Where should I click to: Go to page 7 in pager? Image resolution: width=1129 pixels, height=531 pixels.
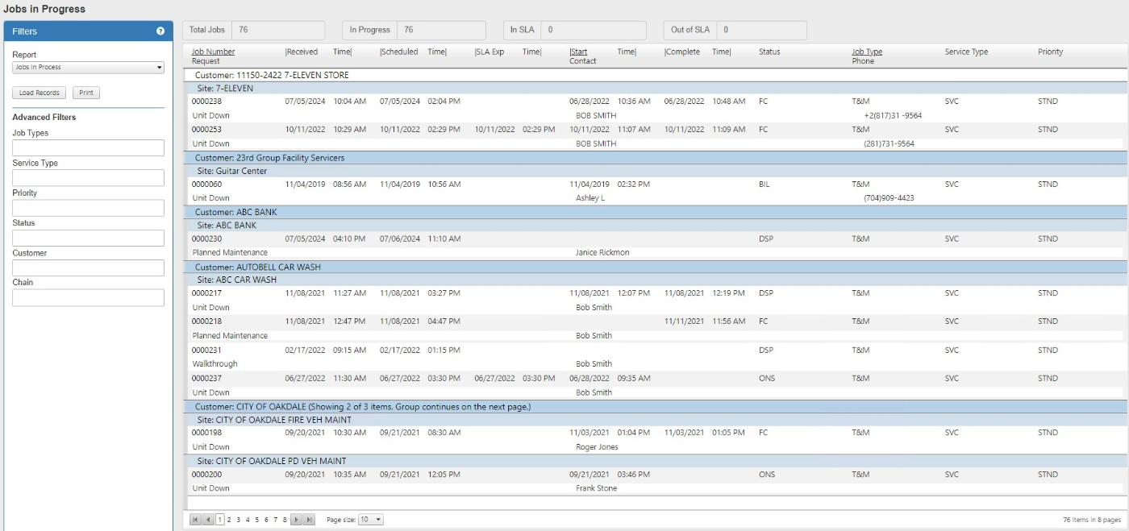click(x=275, y=520)
